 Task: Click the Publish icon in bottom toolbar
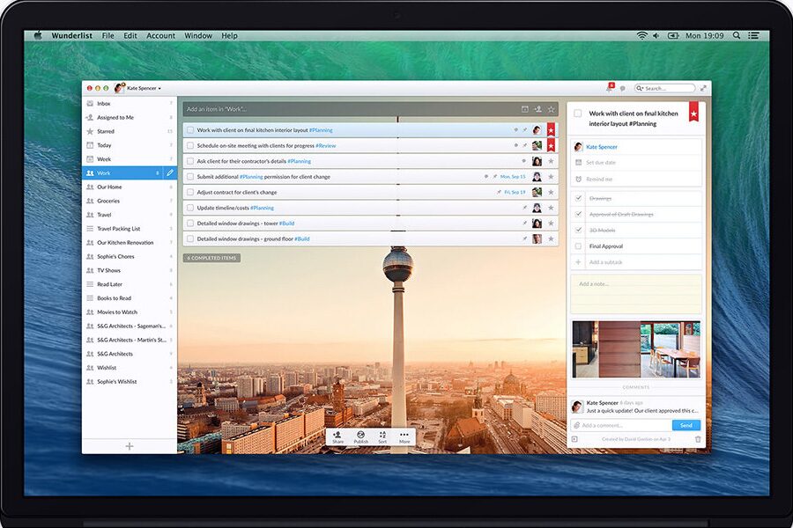360,437
